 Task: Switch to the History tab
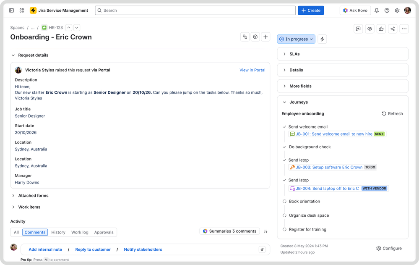[58, 232]
